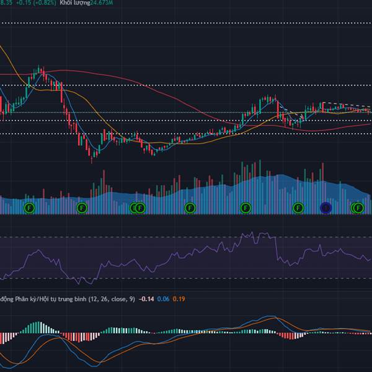Click the MACD indicator title (12, 26, close, 9)
The height and width of the screenshot is (372, 372).
68,299
